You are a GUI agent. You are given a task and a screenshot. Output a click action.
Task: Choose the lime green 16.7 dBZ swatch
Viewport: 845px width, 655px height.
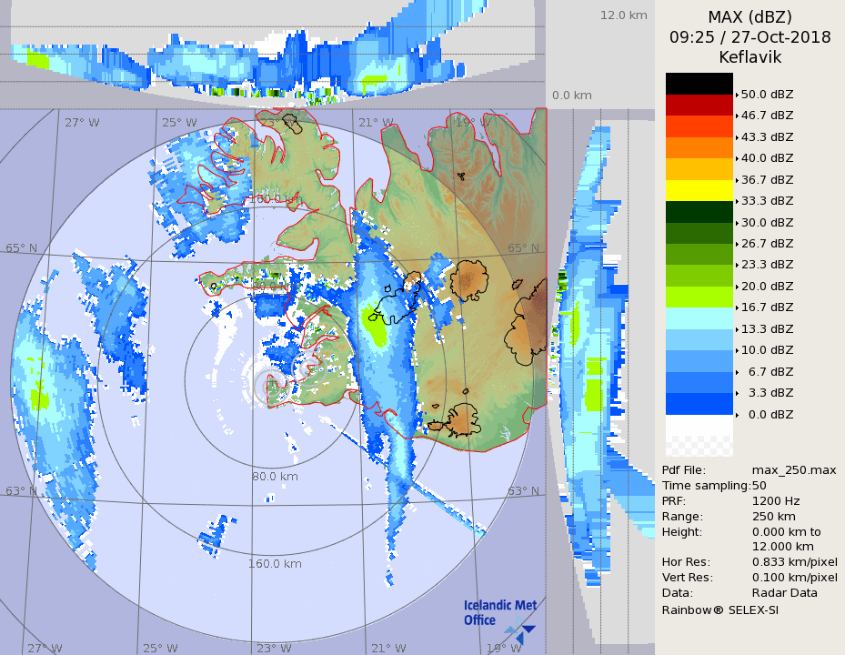(699, 297)
